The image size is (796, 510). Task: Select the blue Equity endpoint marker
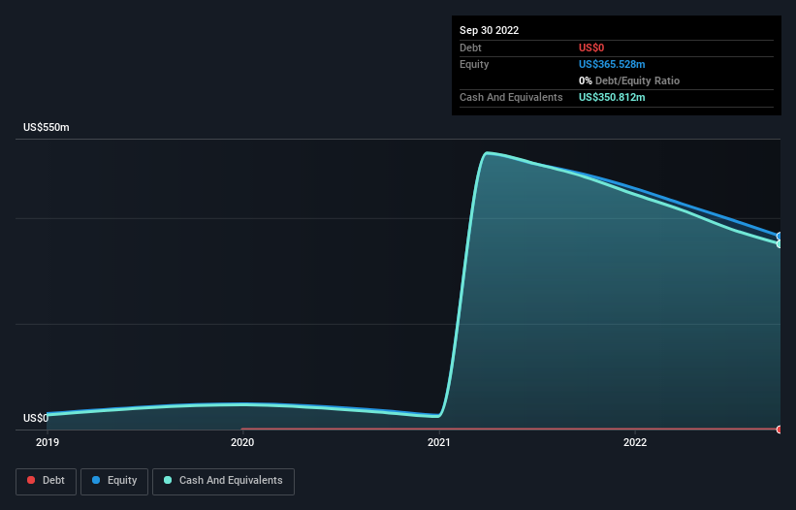(780, 236)
